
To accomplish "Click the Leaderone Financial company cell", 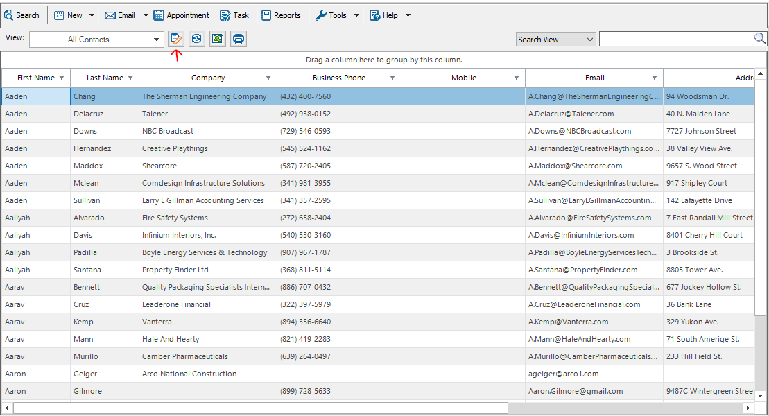I will (x=208, y=304).
